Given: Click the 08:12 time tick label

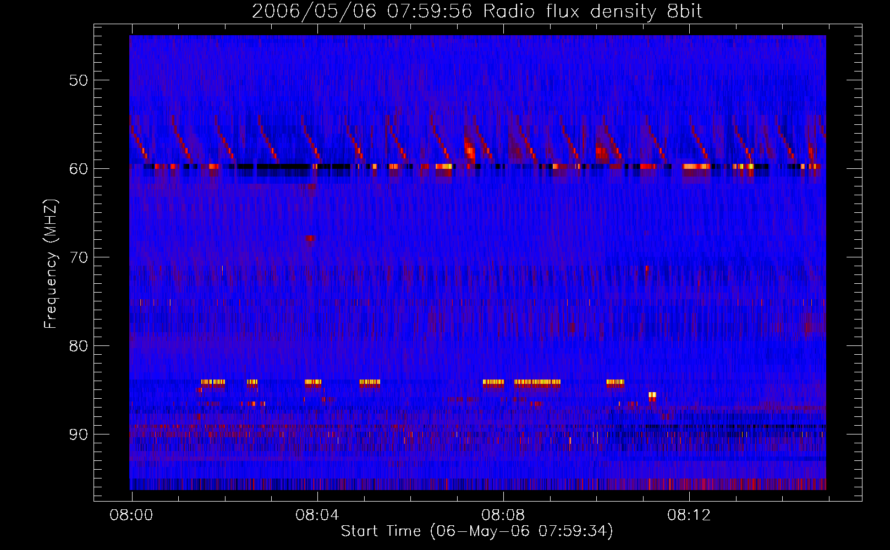Looking at the screenshot, I should (x=689, y=515).
